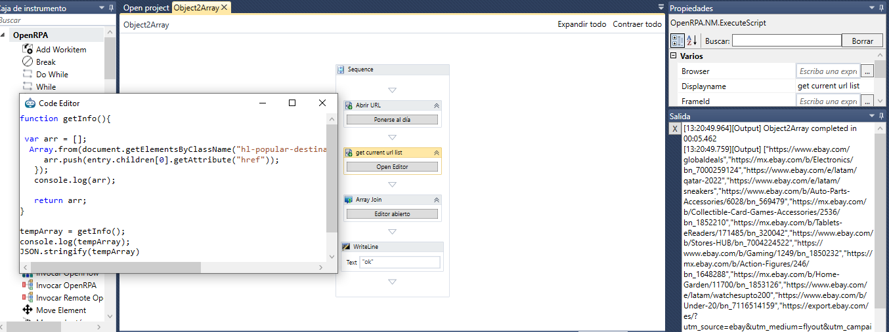Viewport: 889px width, 332px height.
Task: Click the Array Join activity icon
Action: point(349,200)
